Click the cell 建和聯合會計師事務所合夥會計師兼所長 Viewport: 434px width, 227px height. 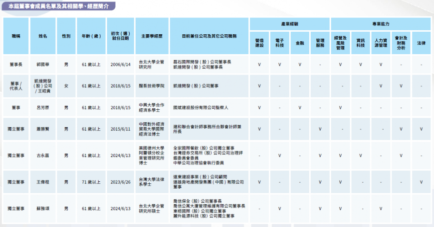pos(209,129)
